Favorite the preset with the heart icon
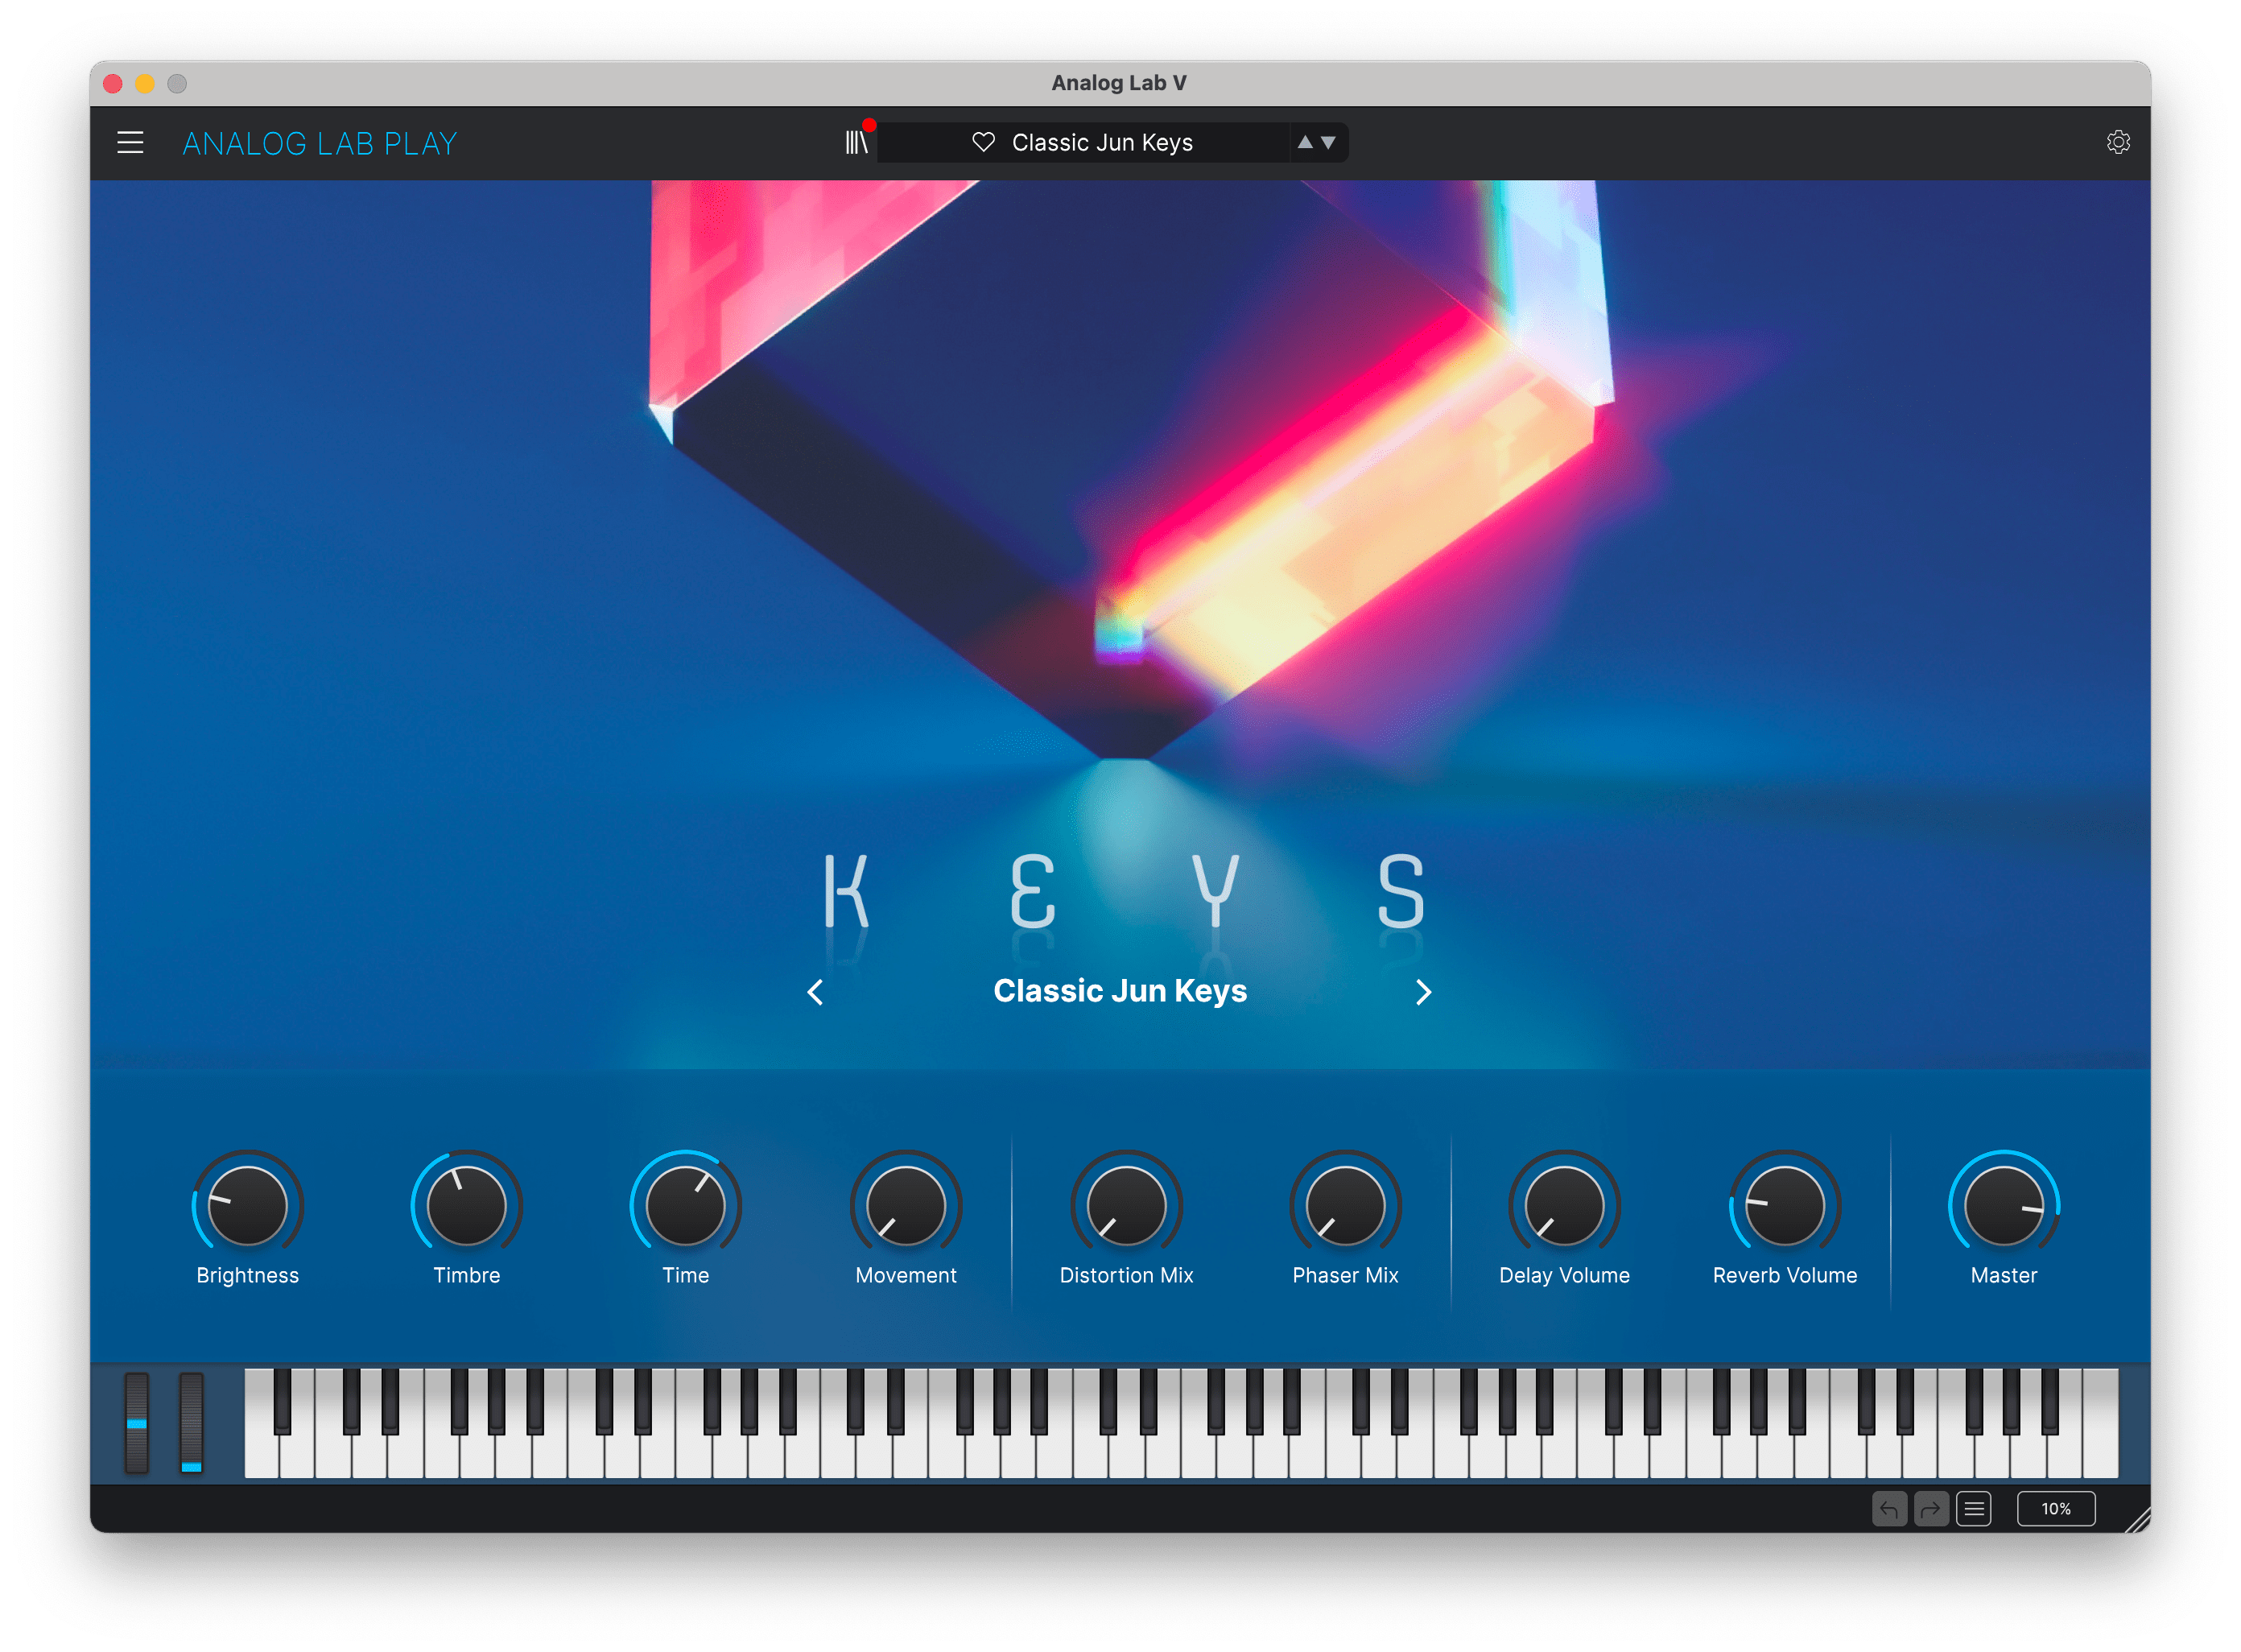 [983, 143]
